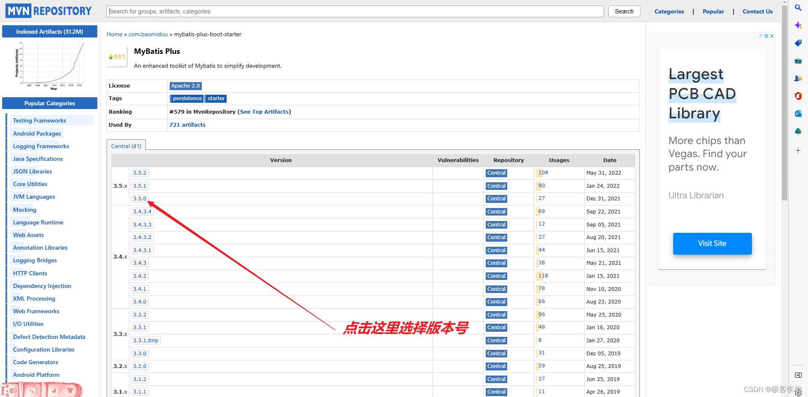The image size is (808, 397).
Task: Select version 3.5.2
Action: 140,173
